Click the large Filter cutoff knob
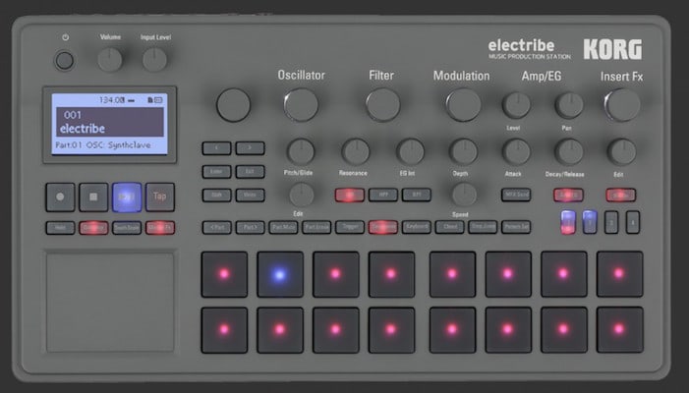Screen dimensions: 689x393 (382, 105)
